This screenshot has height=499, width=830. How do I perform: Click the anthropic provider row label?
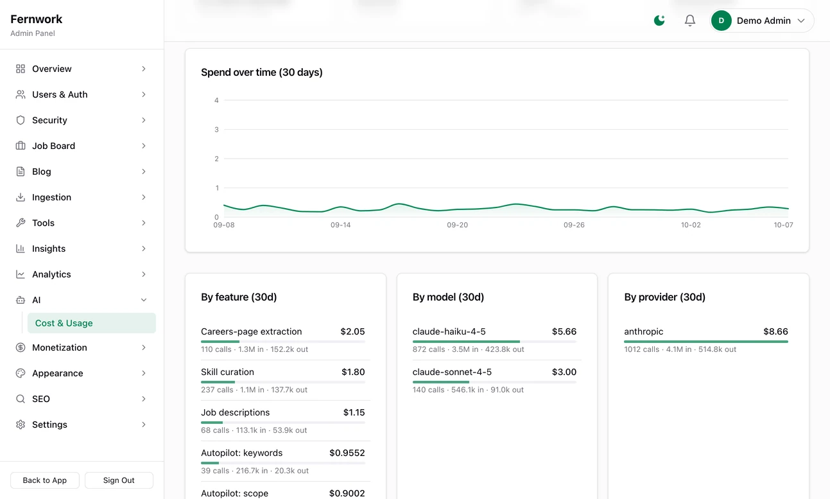[644, 331]
